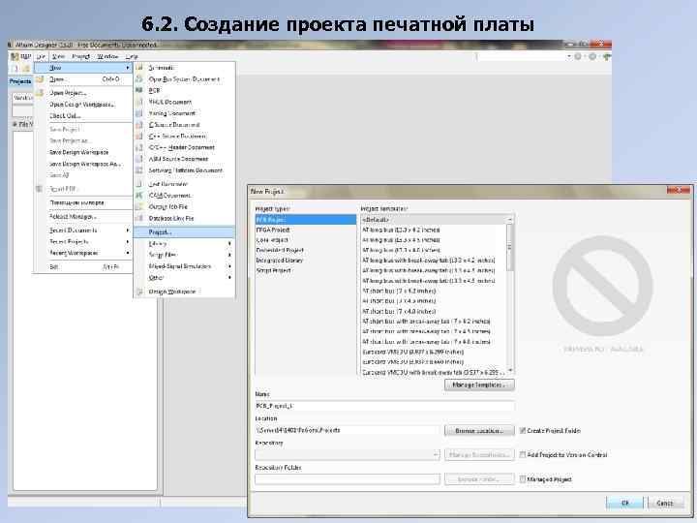Click the new document toolbar icon under DXP

15,68
